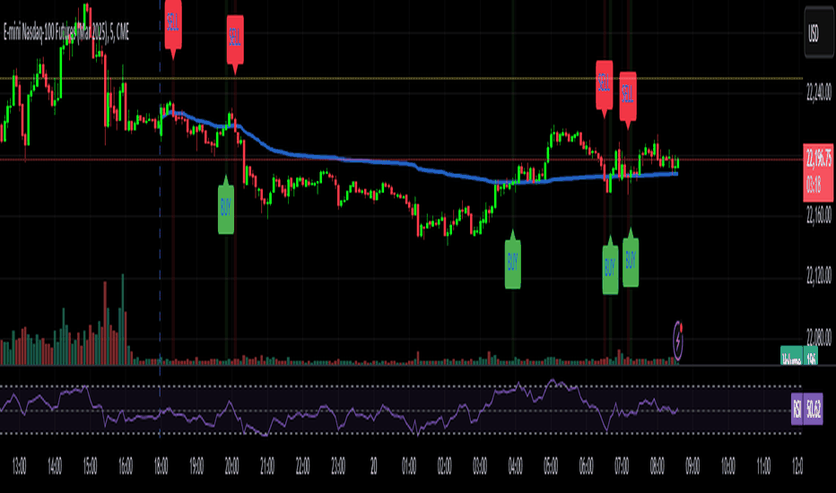Select the E-mini Nasdaq-100 Futures symbol title

tap(66, 33)
